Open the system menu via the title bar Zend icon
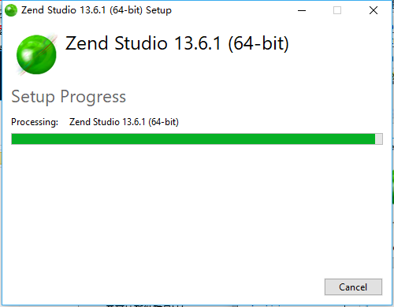Viewport: 394px width, 307px height. (11, 10)
